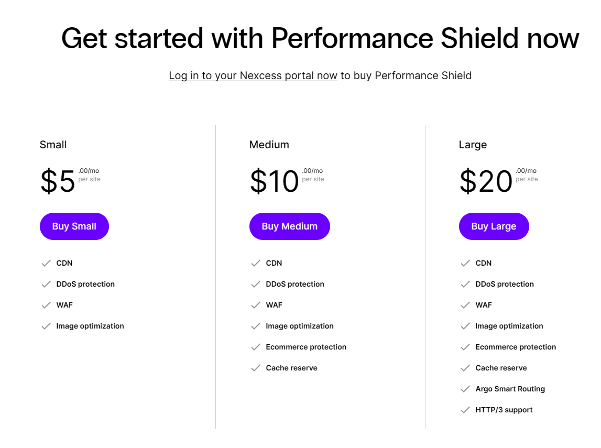This screenshot has height=448, width=601.
Task: Select the Medium plan title
Action: pyautogui.click(x=269, y=145)
